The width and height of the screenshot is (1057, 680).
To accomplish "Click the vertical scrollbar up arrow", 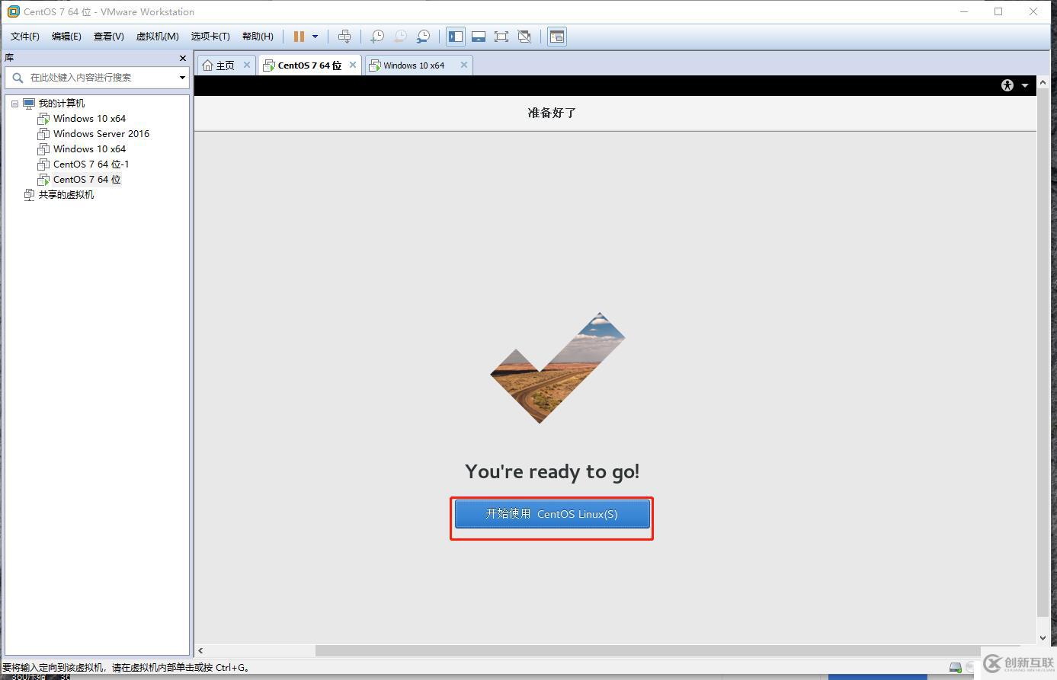I will (1043, 81).
